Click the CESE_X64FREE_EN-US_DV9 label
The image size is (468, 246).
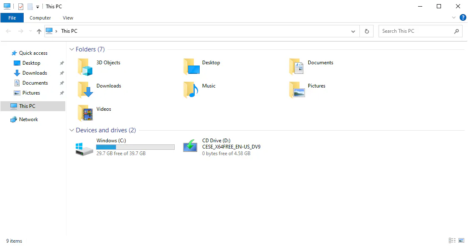click(231, 147)
